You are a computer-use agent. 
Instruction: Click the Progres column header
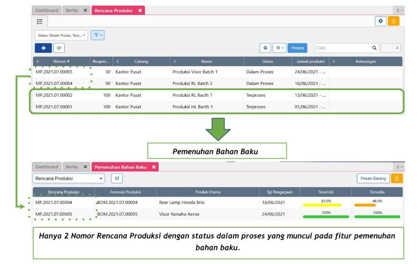tap(101, 61)
